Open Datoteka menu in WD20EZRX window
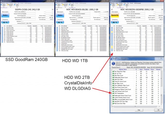 113,3
